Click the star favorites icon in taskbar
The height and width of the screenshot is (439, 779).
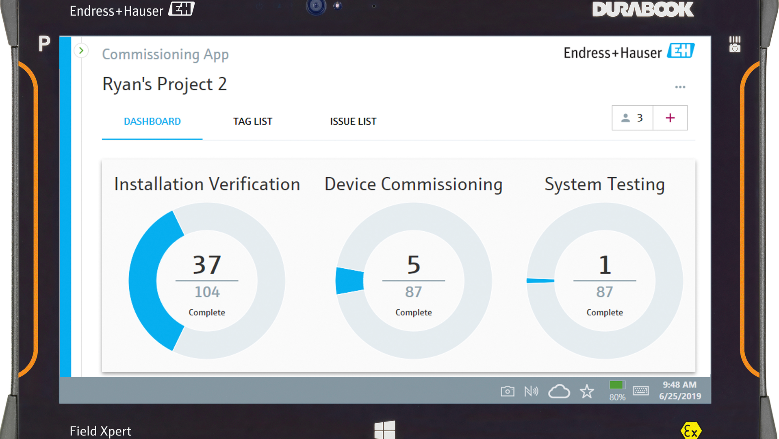tap(587, 391)
